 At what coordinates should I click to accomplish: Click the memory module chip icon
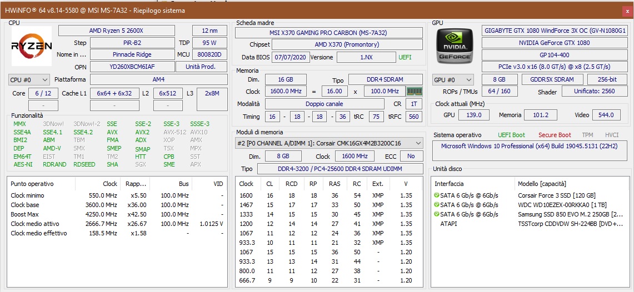(414, 92)
